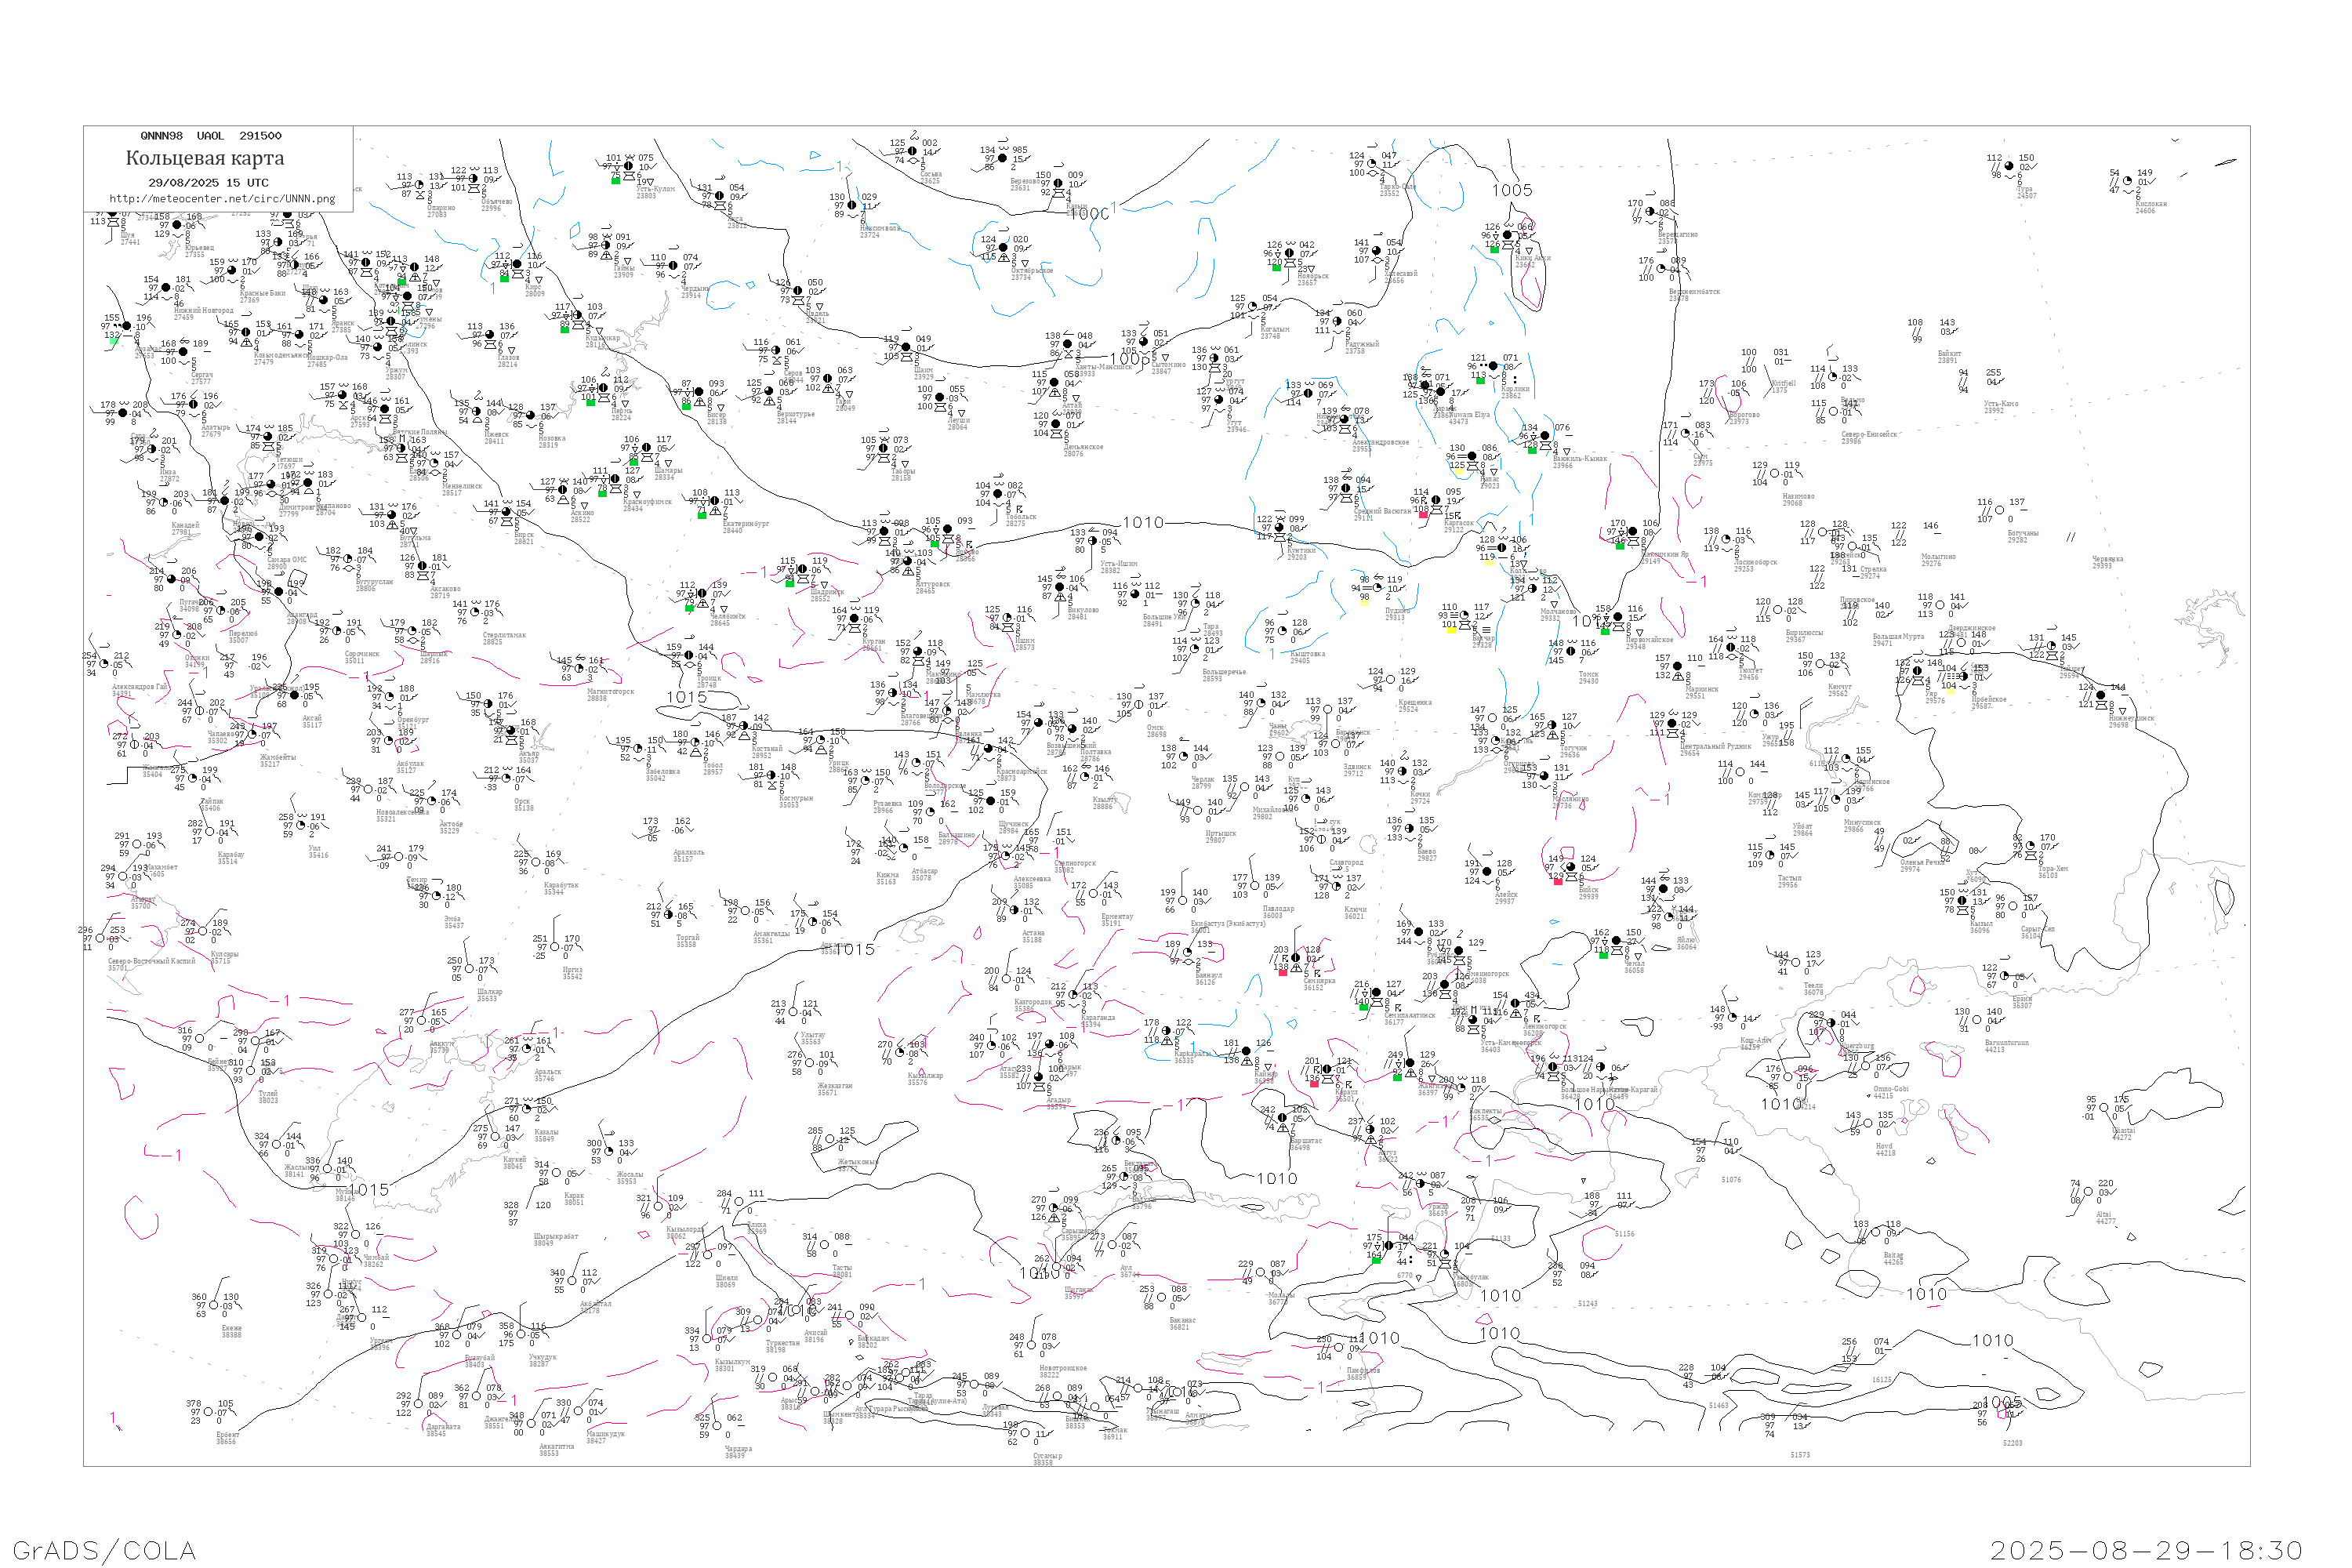Open the meteocenter.net UNNN.png URL
This screenshot has width=2352, height=1568.
click(x=222, y=199)
